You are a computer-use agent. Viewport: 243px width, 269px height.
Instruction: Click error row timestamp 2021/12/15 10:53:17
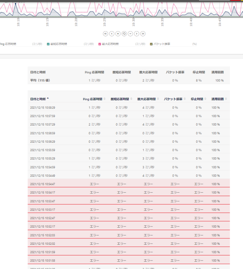tap(43, 210)
